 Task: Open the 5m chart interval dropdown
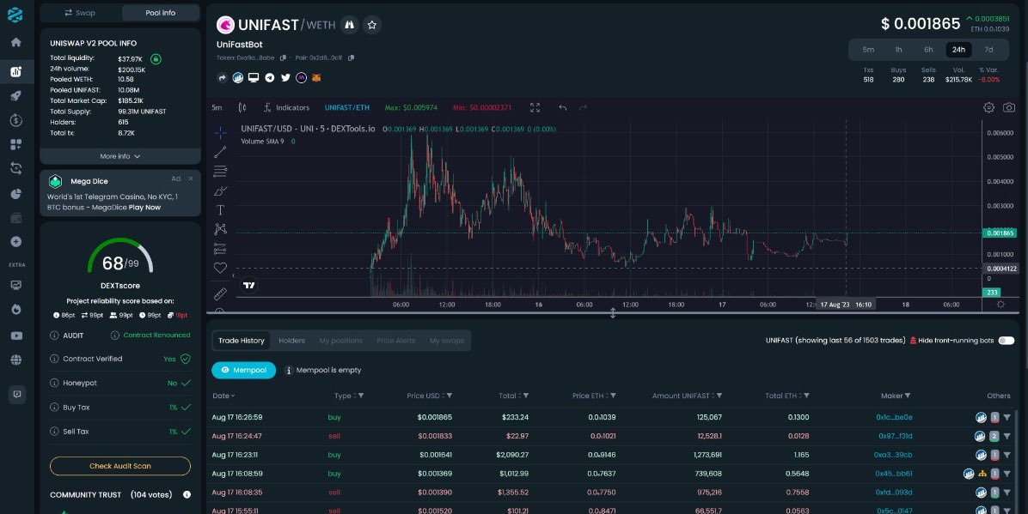point(217,107)
